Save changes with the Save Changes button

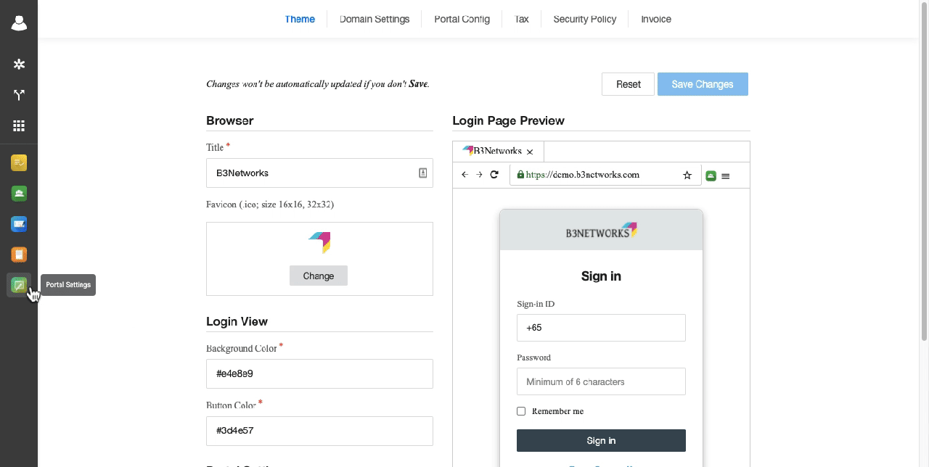703,84
